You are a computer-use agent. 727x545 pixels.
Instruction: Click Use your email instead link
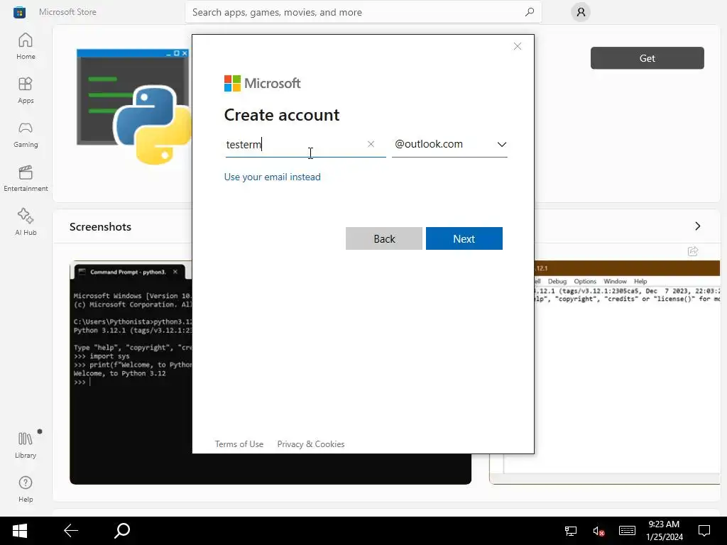click(272, 177)
